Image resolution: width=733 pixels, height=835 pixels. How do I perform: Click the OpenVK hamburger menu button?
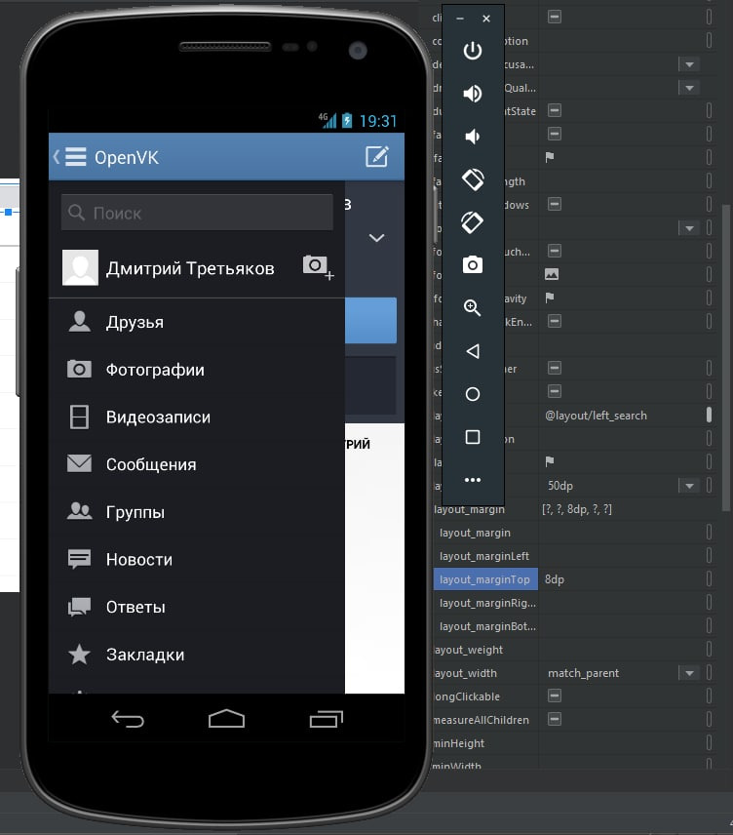74,157
